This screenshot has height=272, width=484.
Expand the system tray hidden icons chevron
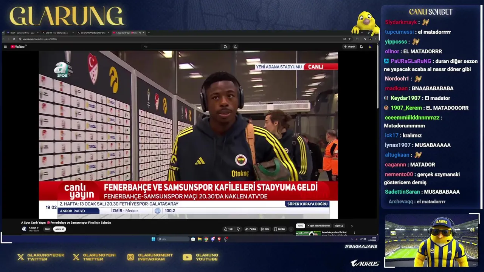[x=352, y=239]
